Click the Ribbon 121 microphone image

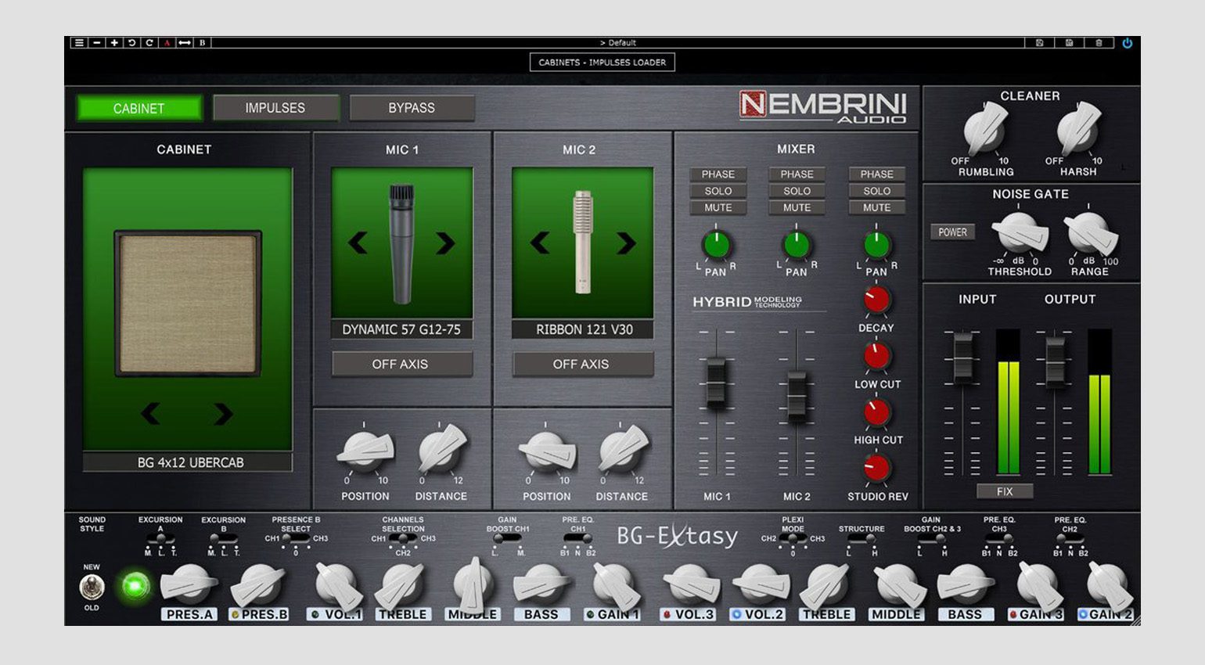[583, 243]
